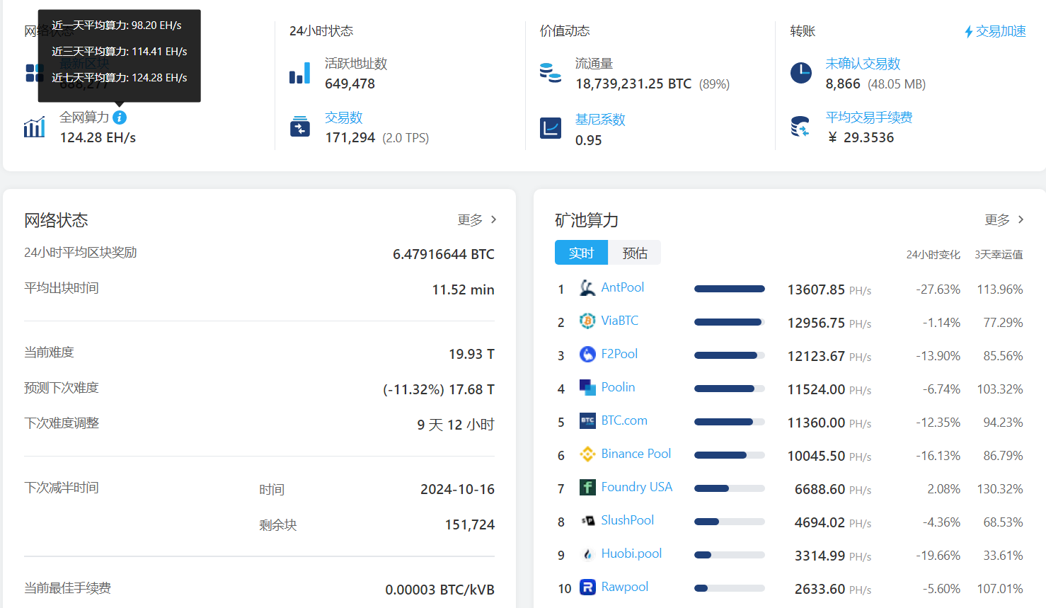Image resolution: width=1046 pixels, height=608 pixels.
Task: Open the Binance Pool link
Action: click(x=636, y=454)
